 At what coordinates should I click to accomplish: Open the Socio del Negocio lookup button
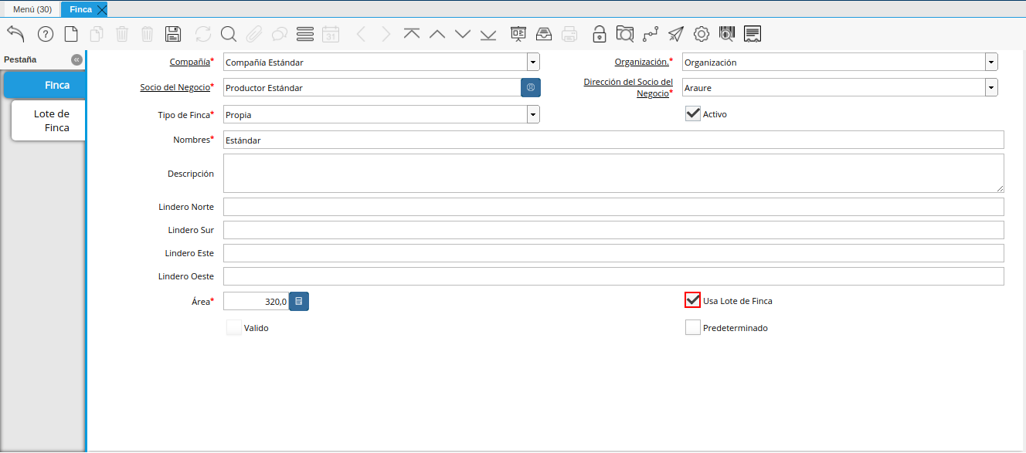point(531,87)
